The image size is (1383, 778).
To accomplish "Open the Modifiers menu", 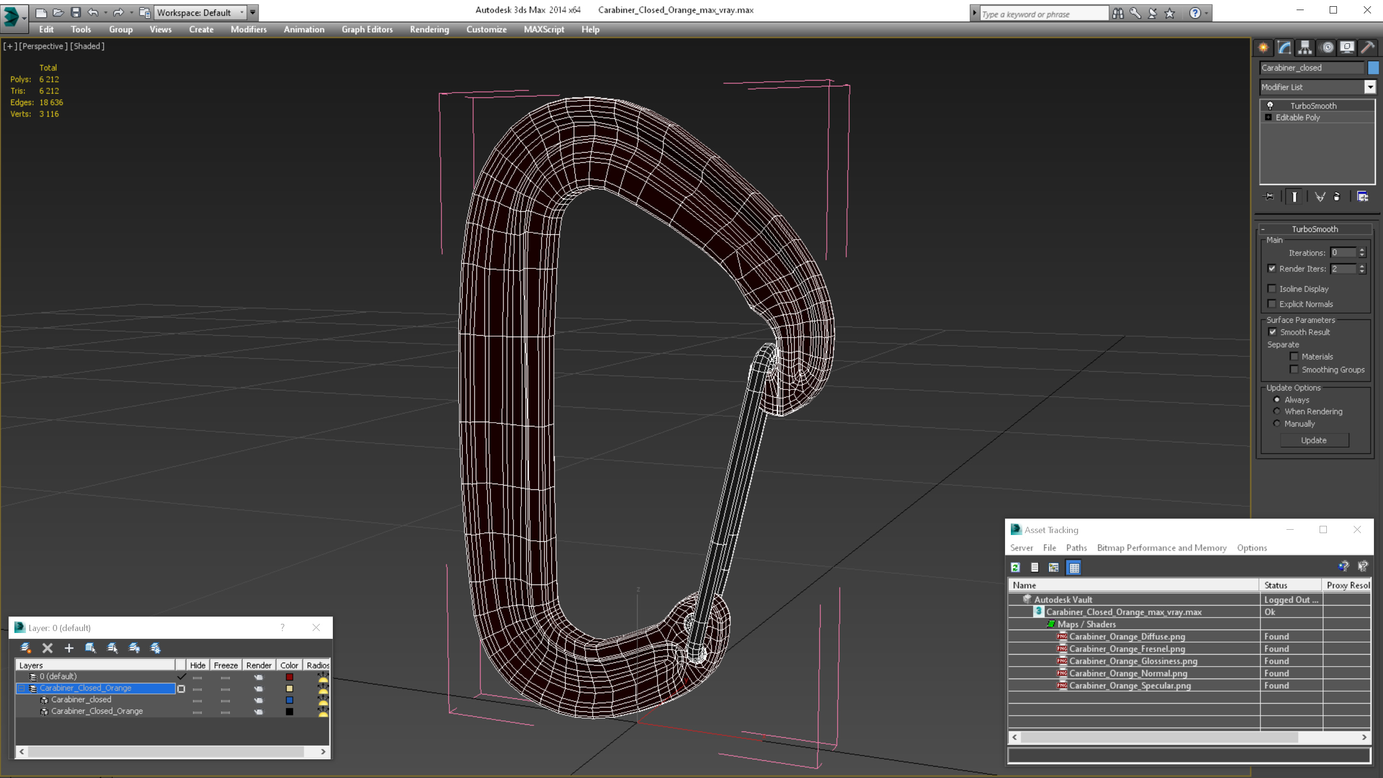I will click(x=249, y=29).
